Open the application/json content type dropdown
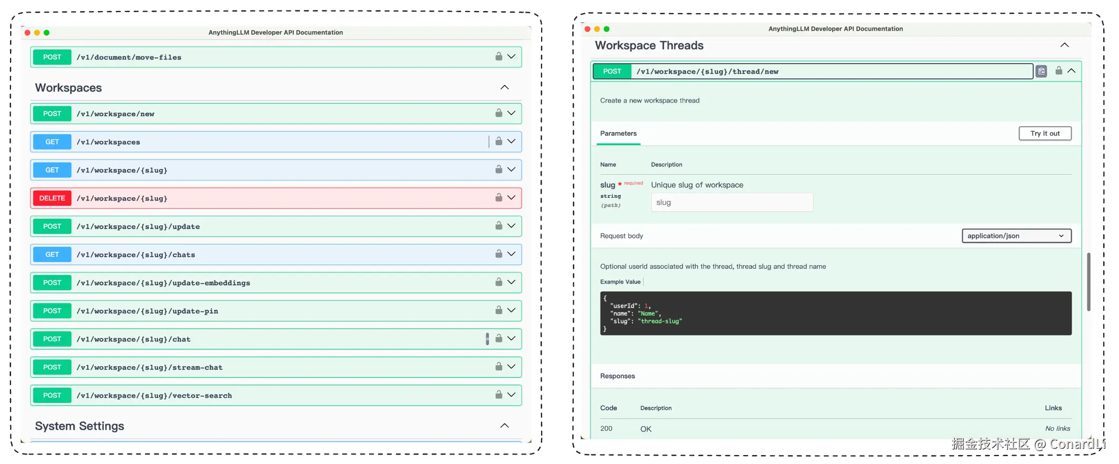Image resolution: width=1119 pixels, height=464 pixels. (x=1016, y=236)
